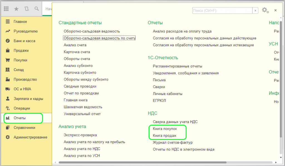
Task: Open the Администрирование section
Action: click(x=30, y=137)
